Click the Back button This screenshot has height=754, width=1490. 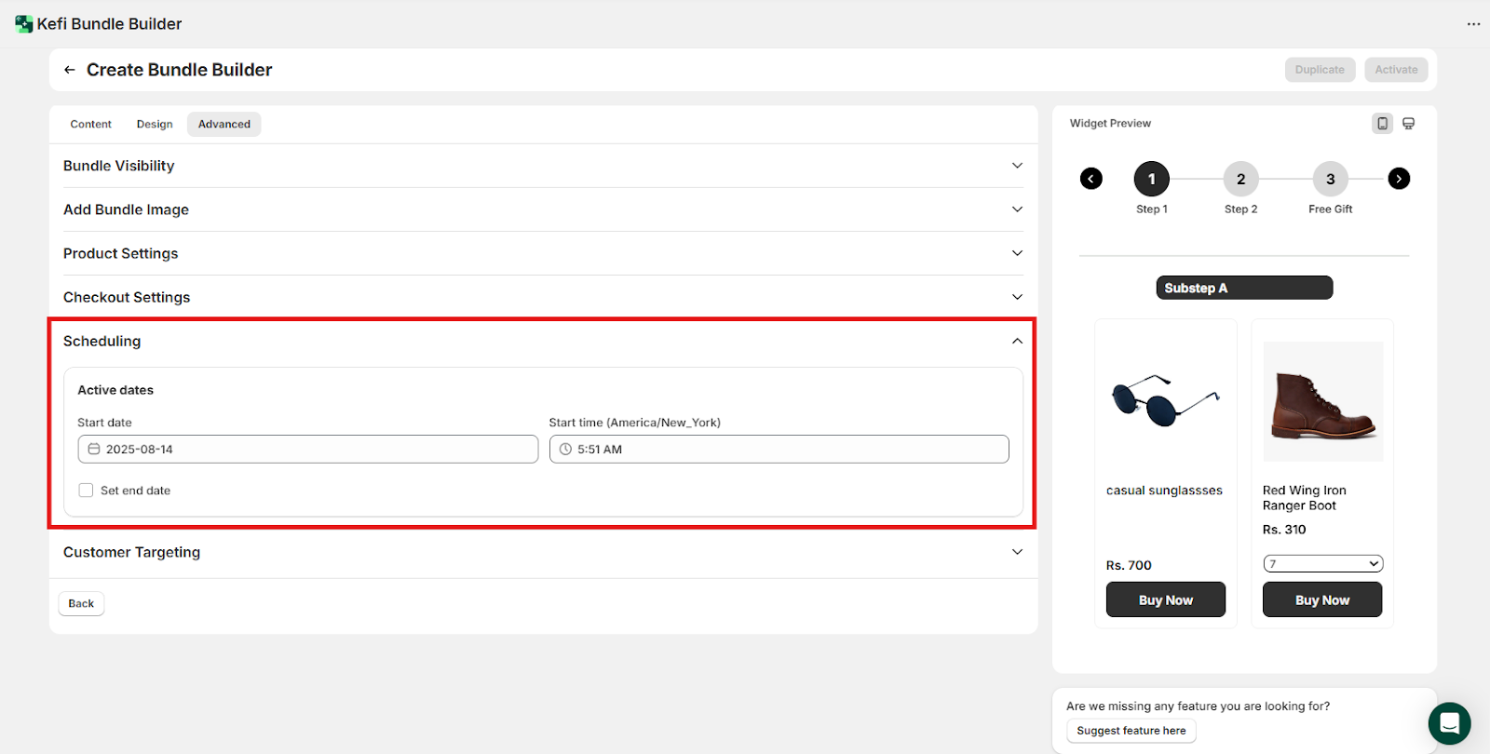click(81, 604)
